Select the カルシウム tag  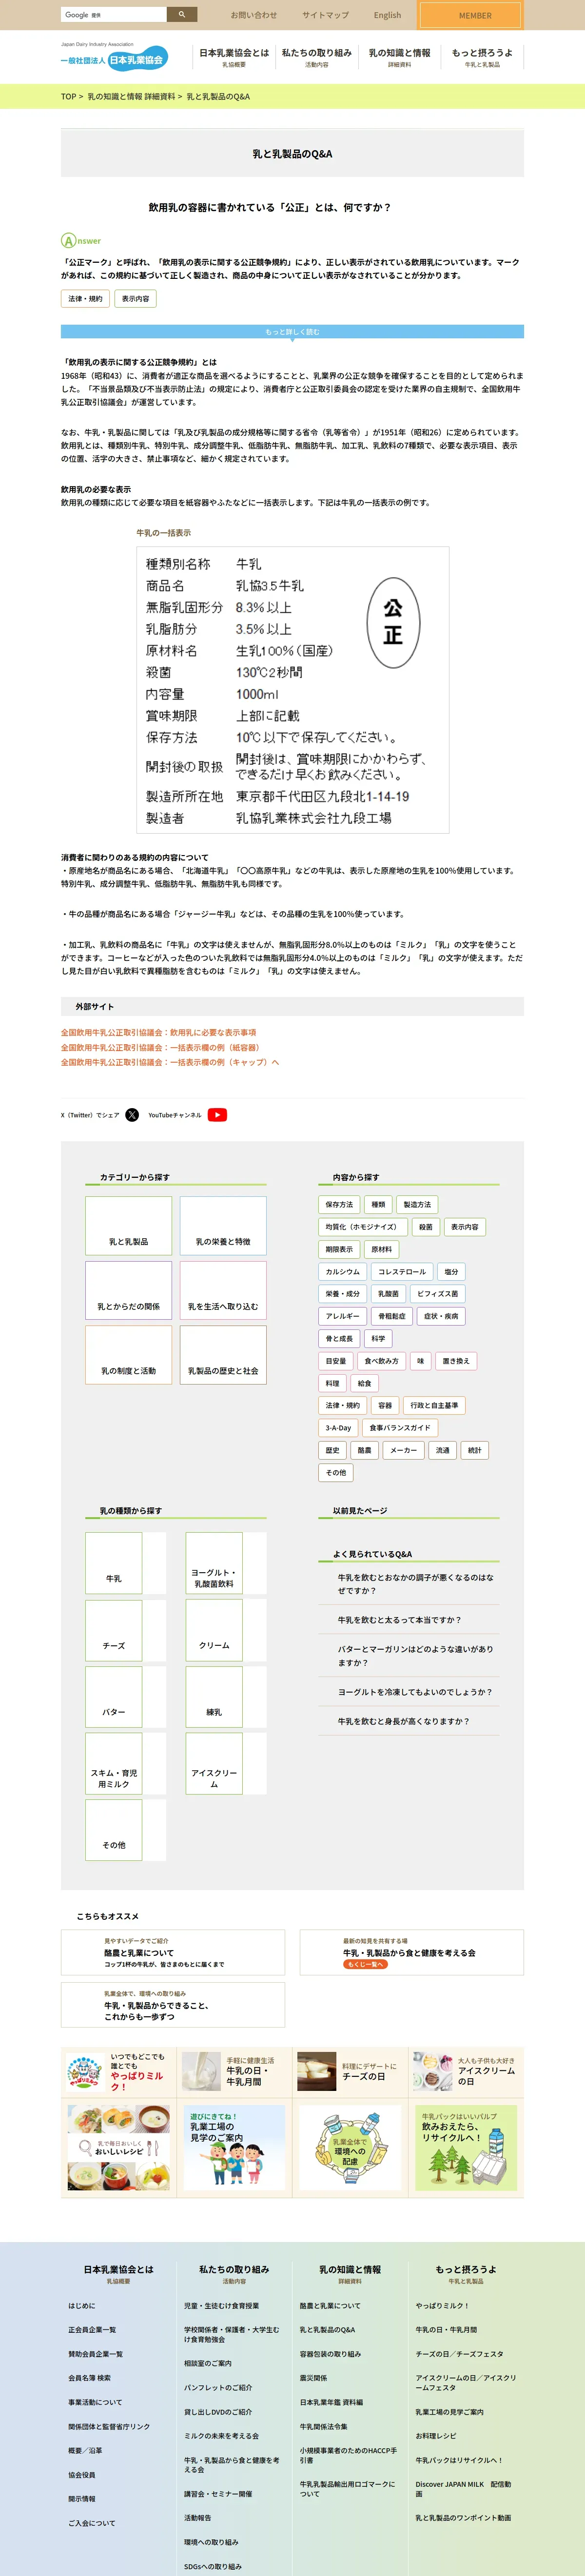pyautogui.click(x=342, y=1272)
